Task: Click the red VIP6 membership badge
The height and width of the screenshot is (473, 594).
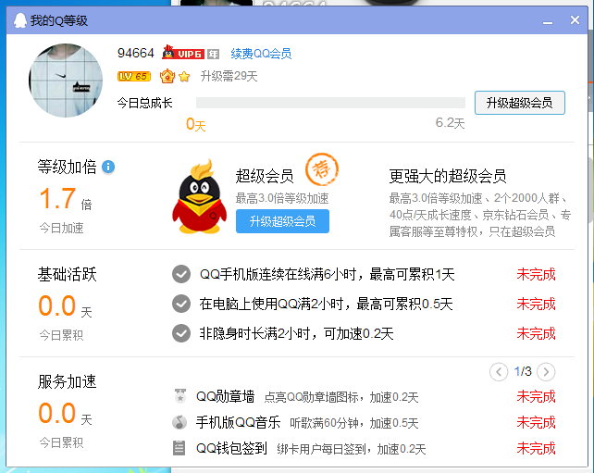Action: click(x=183, y=53)
